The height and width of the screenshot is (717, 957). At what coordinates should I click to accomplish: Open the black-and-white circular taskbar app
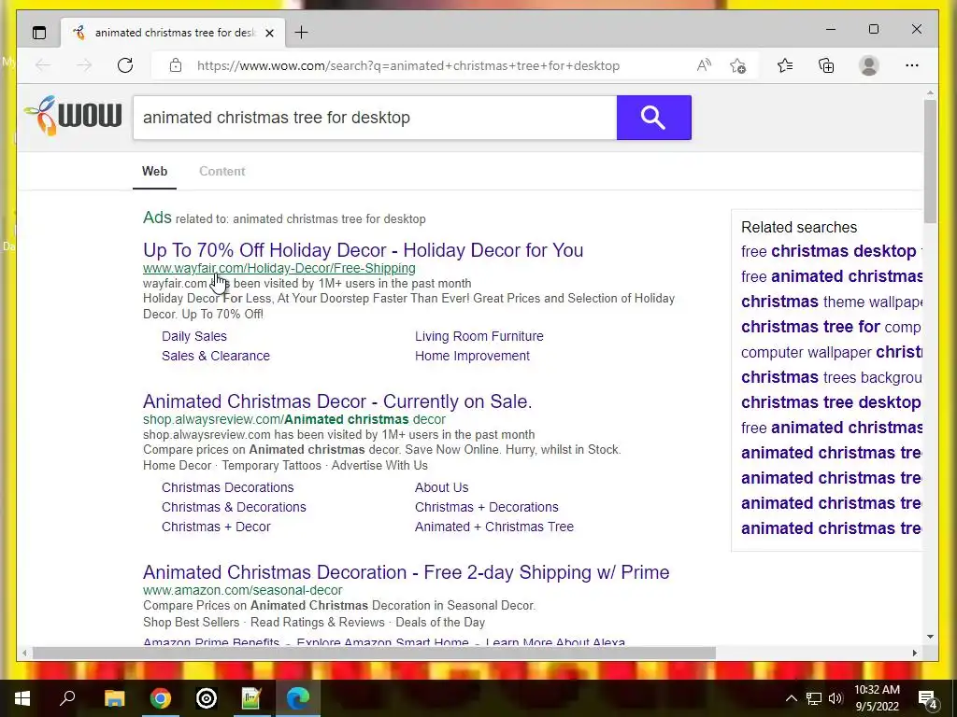(207, 698)
